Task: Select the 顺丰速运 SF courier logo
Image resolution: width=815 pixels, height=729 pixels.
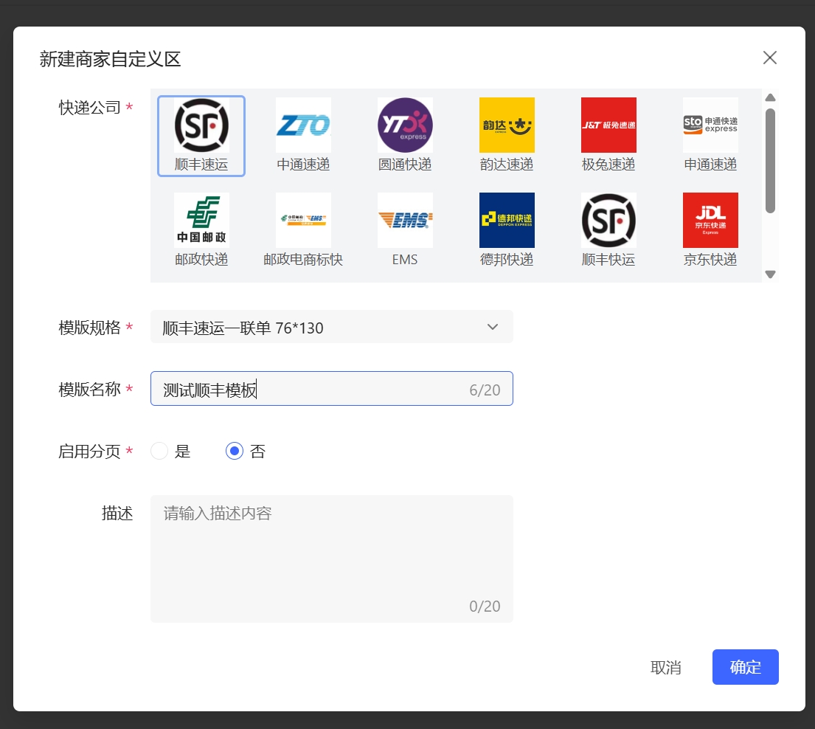Action: [201, 125]
